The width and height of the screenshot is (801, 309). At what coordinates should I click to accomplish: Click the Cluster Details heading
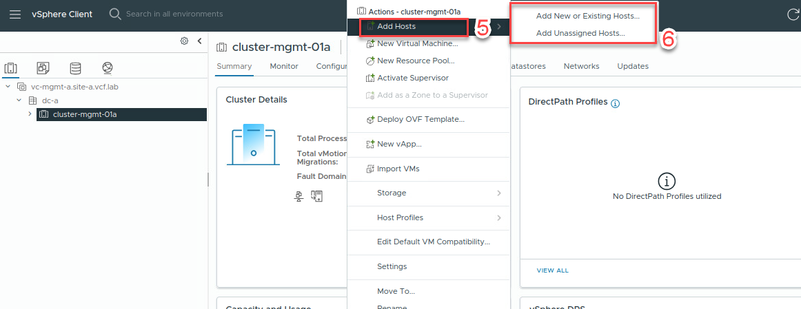pyautogui.click(x=256, y=99)
